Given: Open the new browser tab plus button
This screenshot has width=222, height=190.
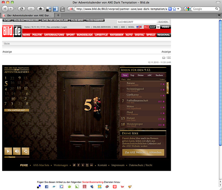Looking at the screenshot, I should click(x=58, y=15).
